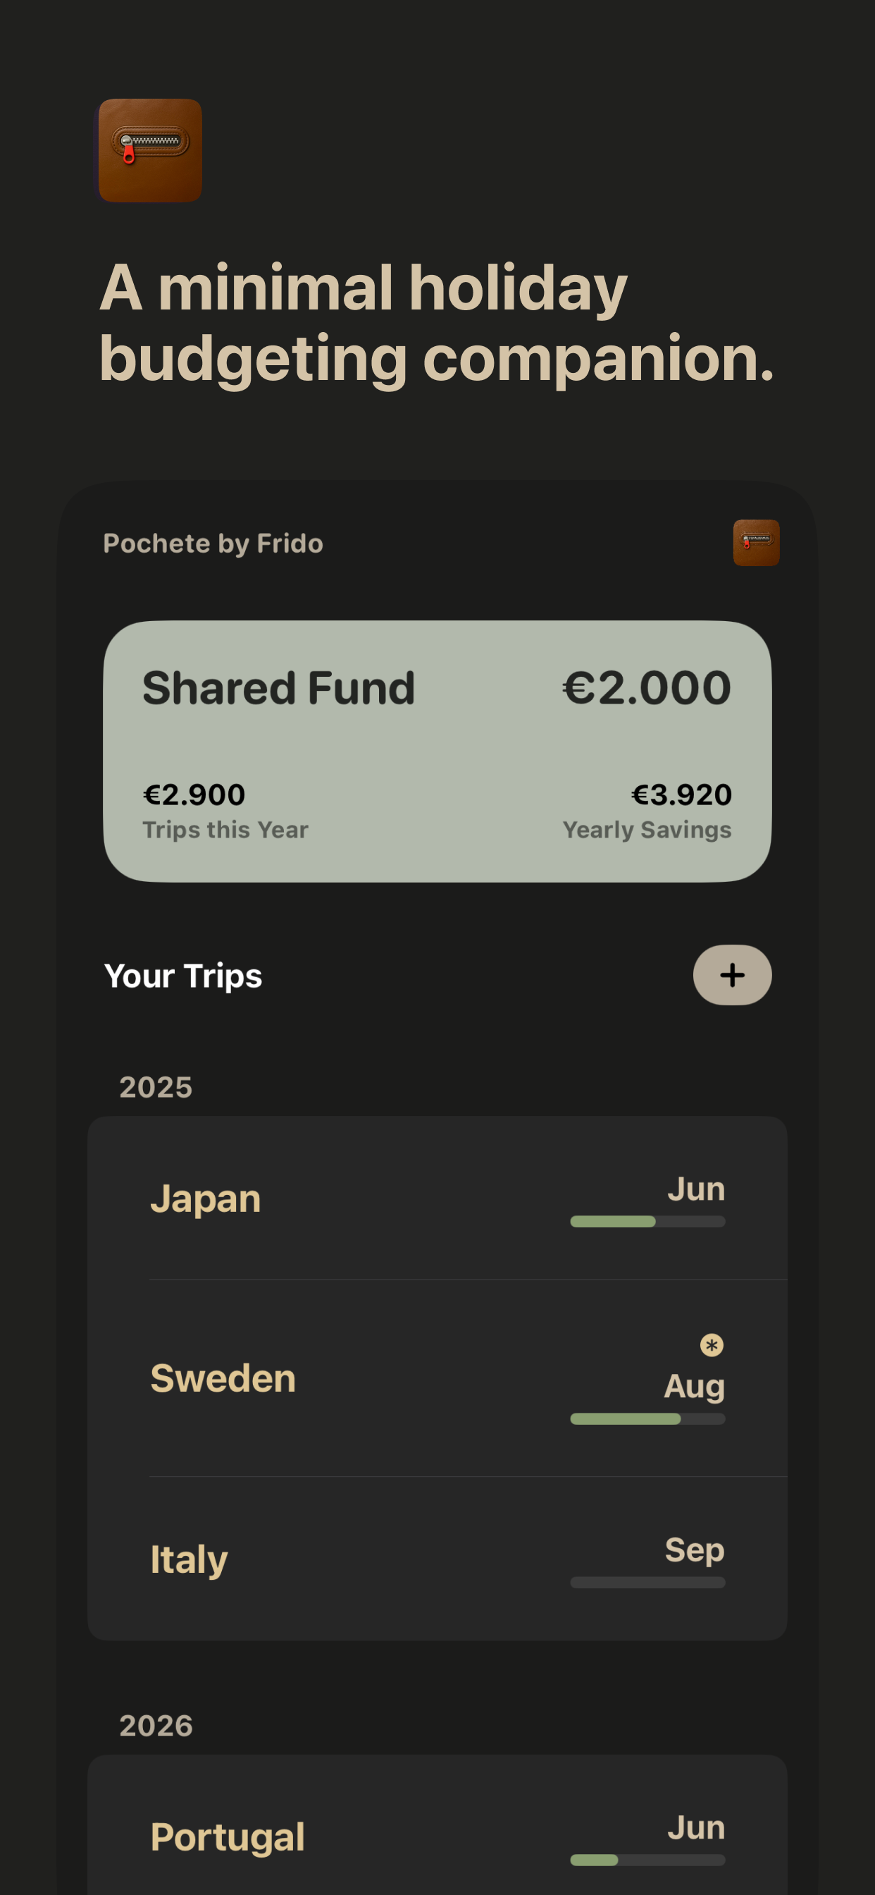Tap the Pochete by Frido label
875x1895 pixels.
click(213, 544)
